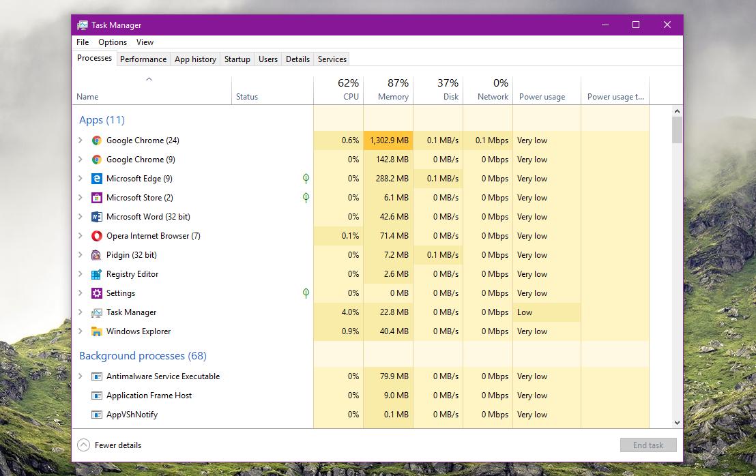Click the Status column header
The image size is (756, 476).
coord(272,90)
